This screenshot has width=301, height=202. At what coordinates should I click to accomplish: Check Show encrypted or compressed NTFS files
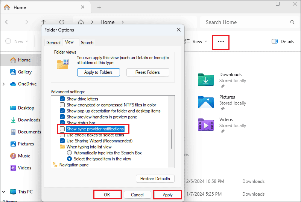62,105
